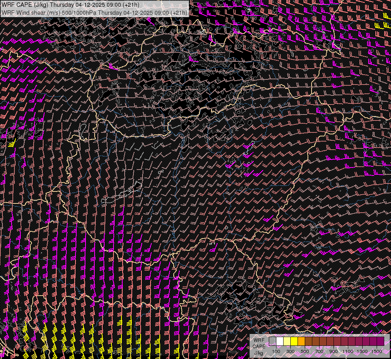This screenshot has height=359, width=391.
Task: Select the 500 tick label in the legend
Action: pos(305,351)
